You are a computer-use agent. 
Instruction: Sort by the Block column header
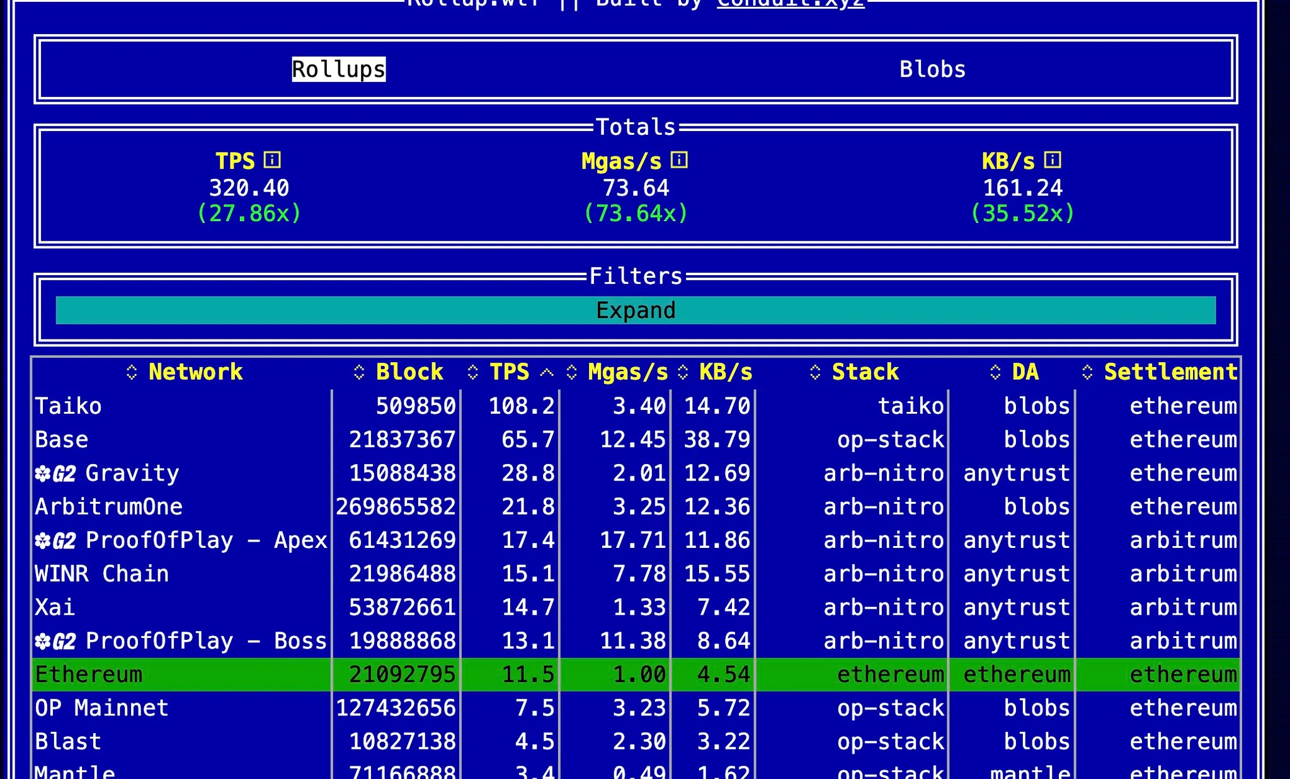pyautogui.click(x=409, y=372)
